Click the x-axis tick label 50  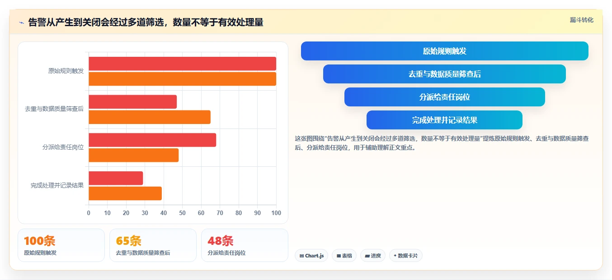(182, 213)
